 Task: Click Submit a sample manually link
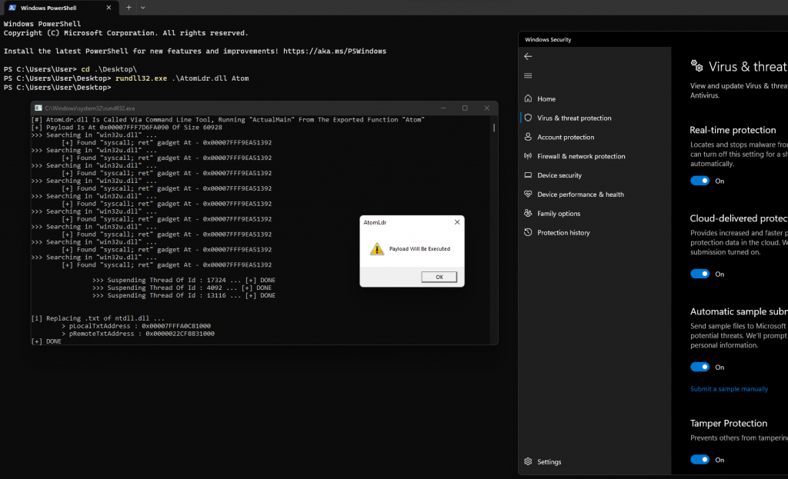click(729, 389)
